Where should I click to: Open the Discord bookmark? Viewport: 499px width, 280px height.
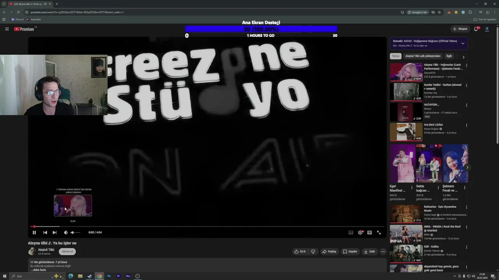click(x=18, y=19)
